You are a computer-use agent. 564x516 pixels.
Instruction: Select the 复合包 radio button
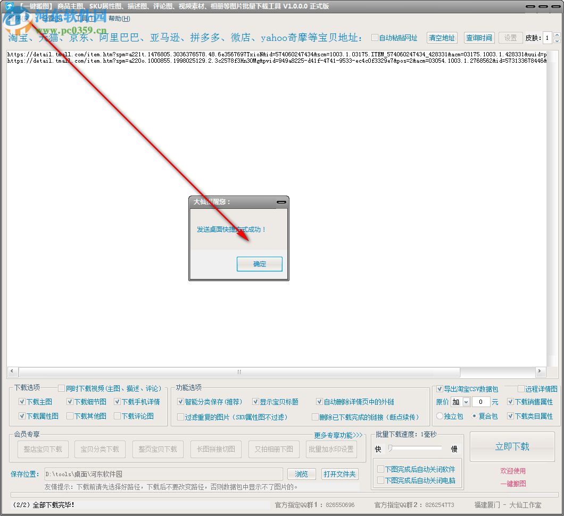[x=474, y=416]
